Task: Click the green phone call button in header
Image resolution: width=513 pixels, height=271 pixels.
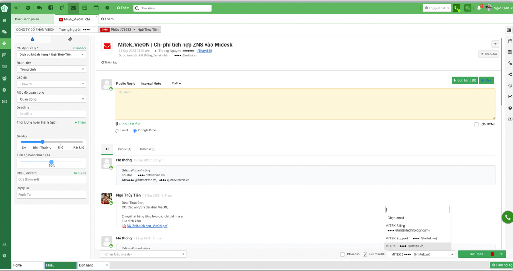Action: 456,8
